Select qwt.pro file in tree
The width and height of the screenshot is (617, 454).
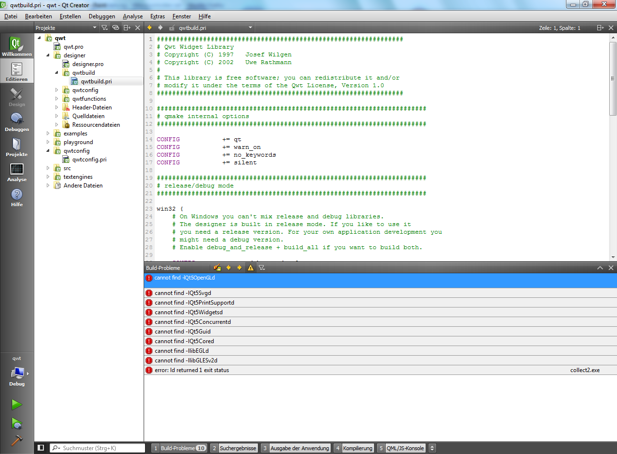(73, 47)
